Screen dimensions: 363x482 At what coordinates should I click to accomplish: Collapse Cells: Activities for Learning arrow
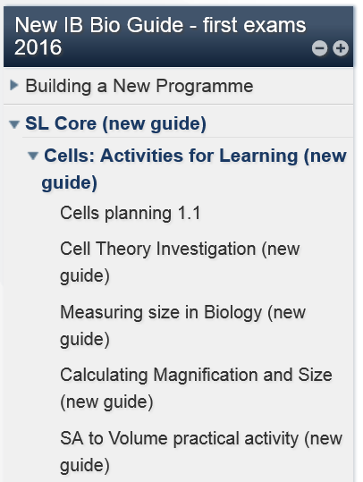pyautogui.click(x=33, y=156)
